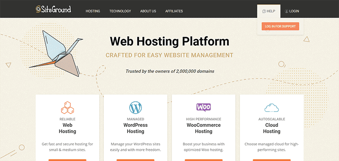Screen dimensions: 339x161
Task: Click 'Manage your WordPress sites' description
Action: pyautogui.click(x=136, y=147)
